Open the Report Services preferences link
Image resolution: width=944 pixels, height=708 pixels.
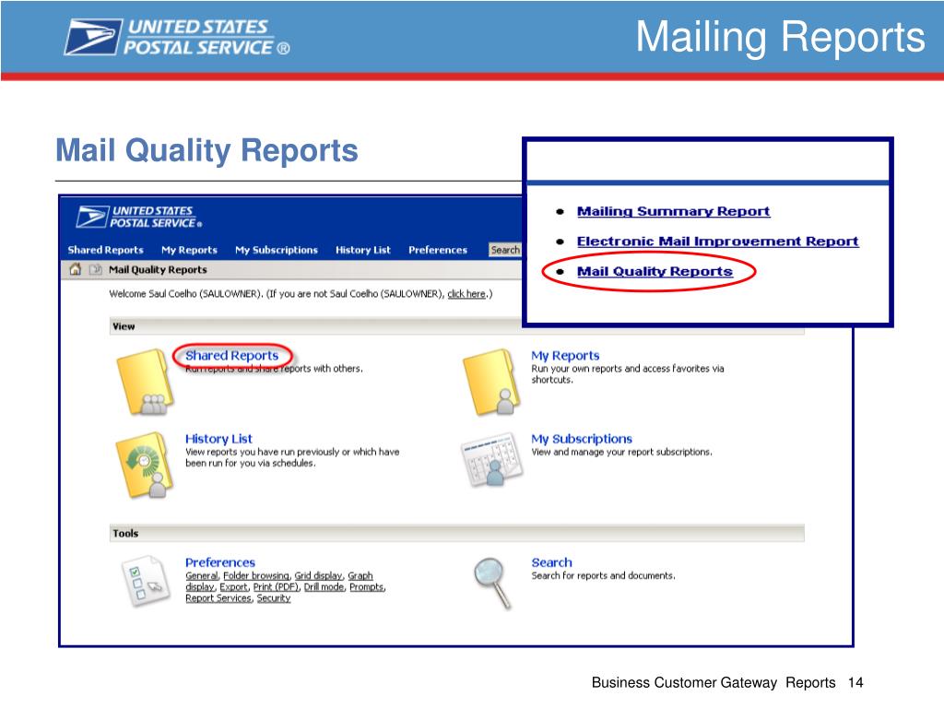[218, 597]
